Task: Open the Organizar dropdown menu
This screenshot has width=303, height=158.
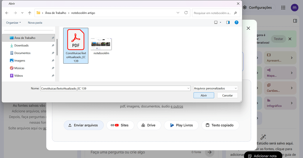Action: click(13, 22)
